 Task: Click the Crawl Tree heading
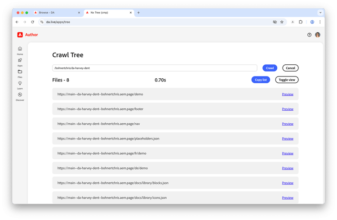pyautogui.click(x=68, y=55)
